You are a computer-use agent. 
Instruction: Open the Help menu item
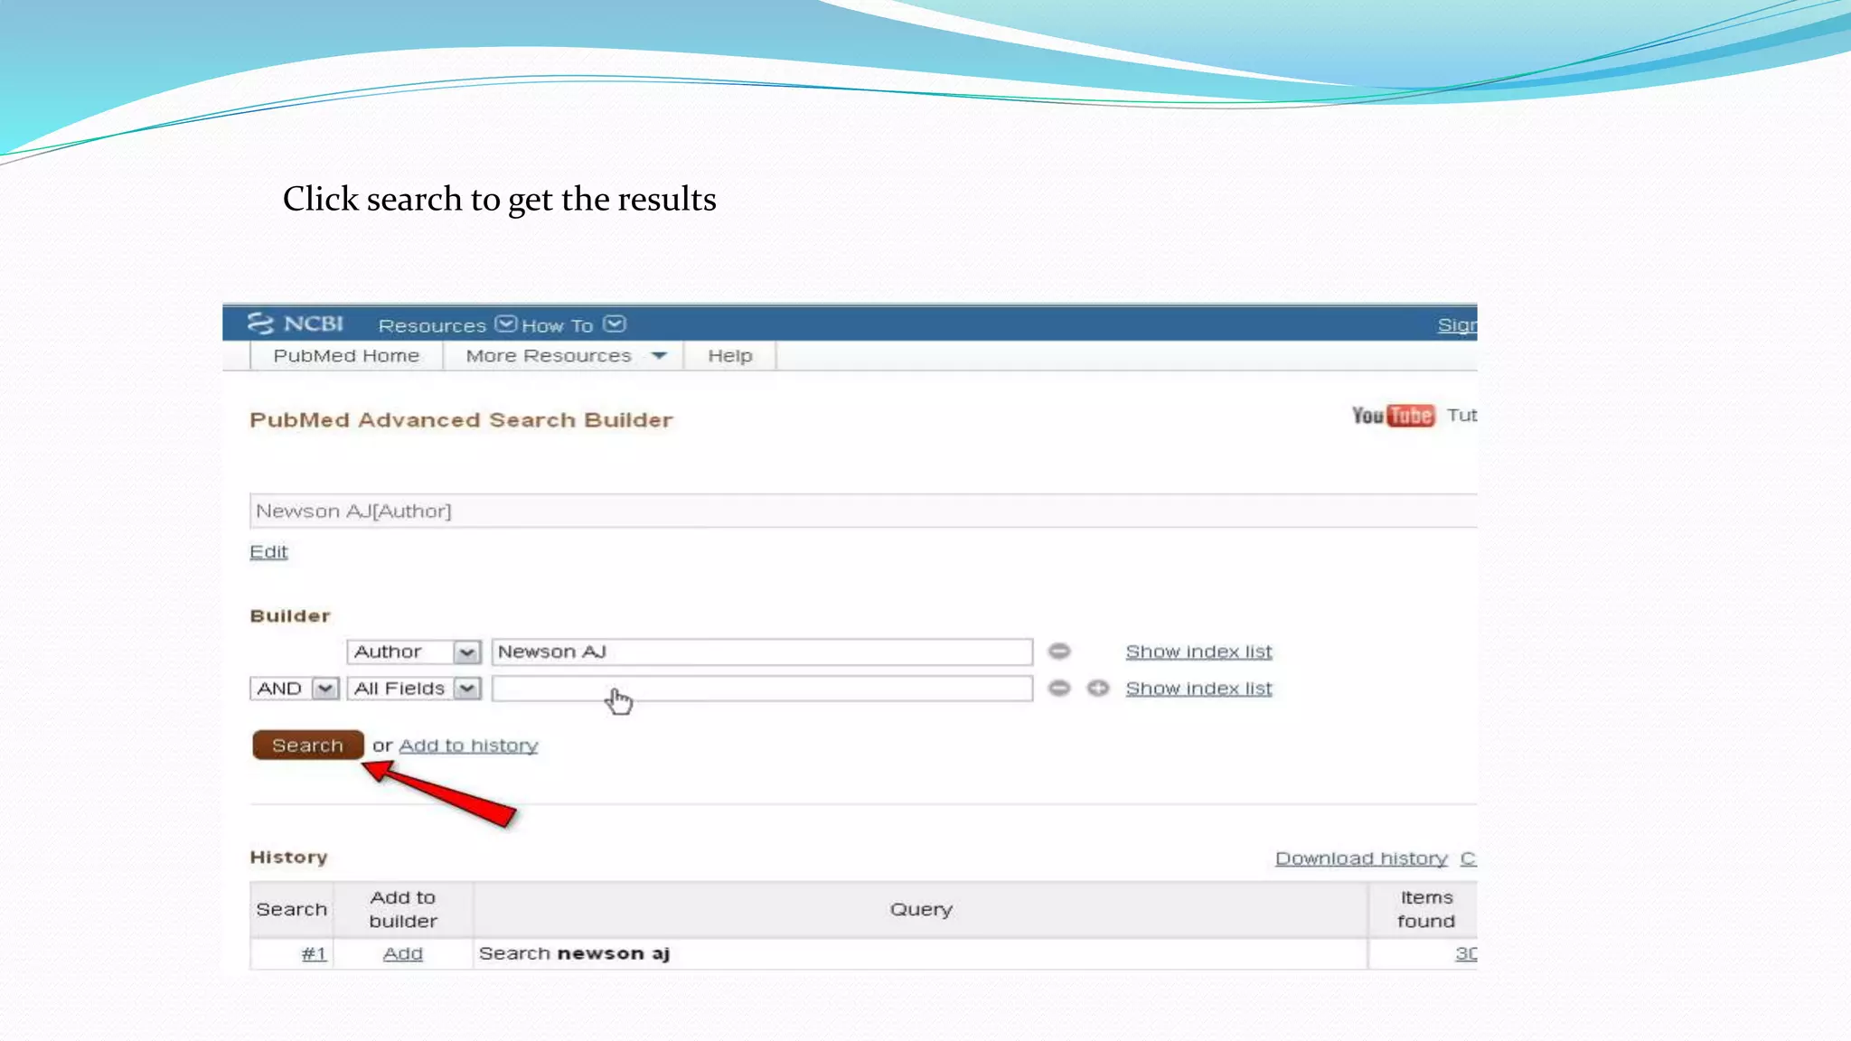[x=729, y=356]
